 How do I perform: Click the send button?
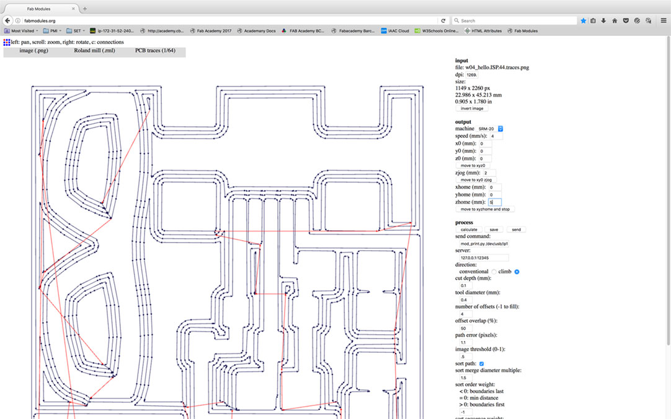517,230
